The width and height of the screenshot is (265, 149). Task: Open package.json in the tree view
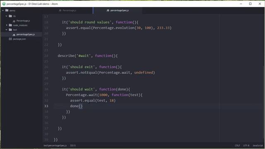click(19, 39)
